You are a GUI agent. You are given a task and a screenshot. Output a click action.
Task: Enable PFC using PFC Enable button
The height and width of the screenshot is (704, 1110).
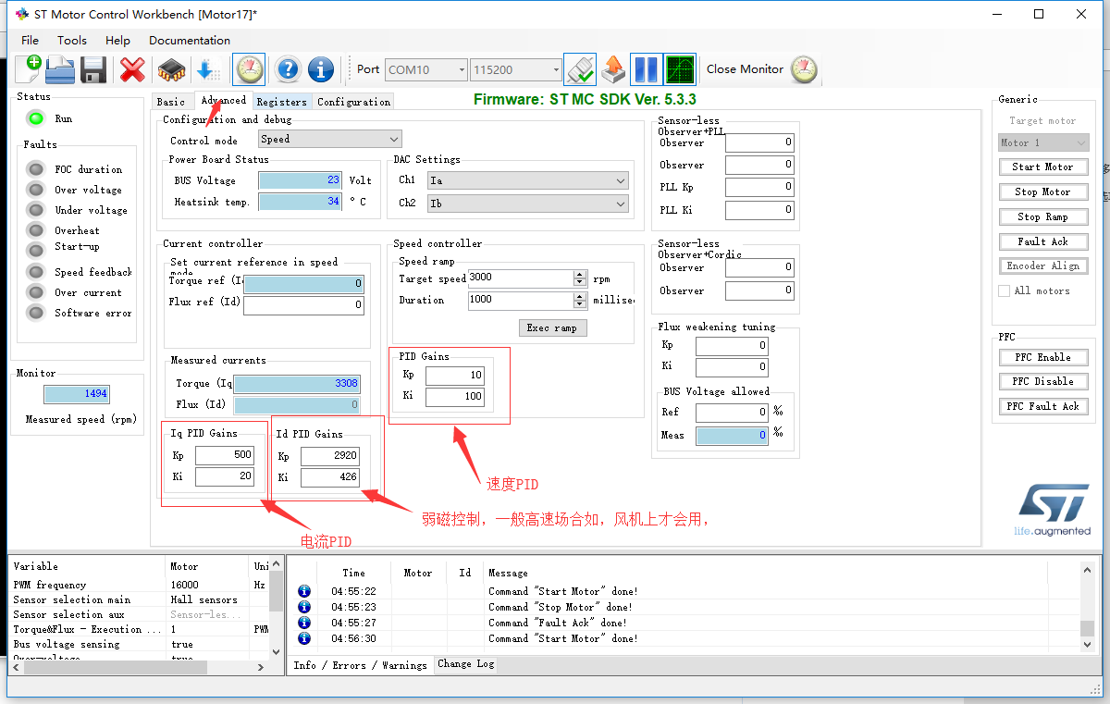[x=1043, y=356]
